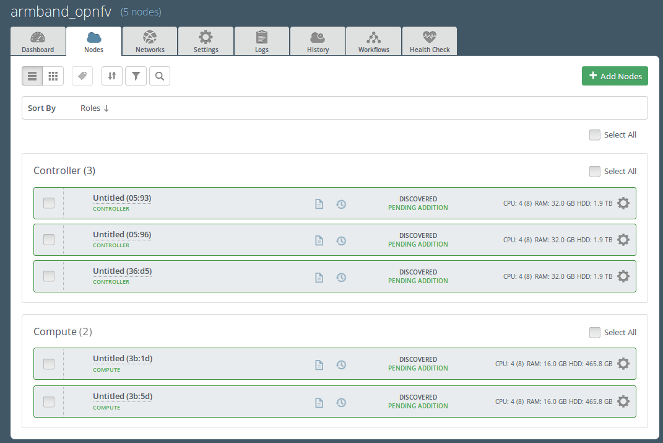
Task: Open settings gear for node Untitled (3b:5d)
Action: [623, 401]
